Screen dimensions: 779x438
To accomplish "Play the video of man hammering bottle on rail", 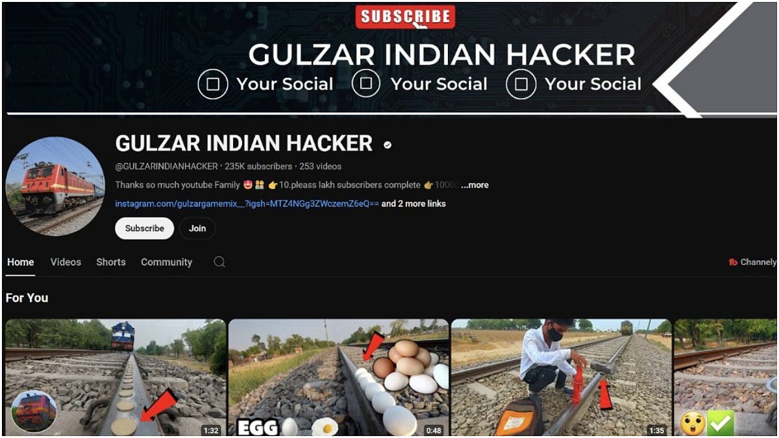I will pyautogui.click(x=561, y=377).
